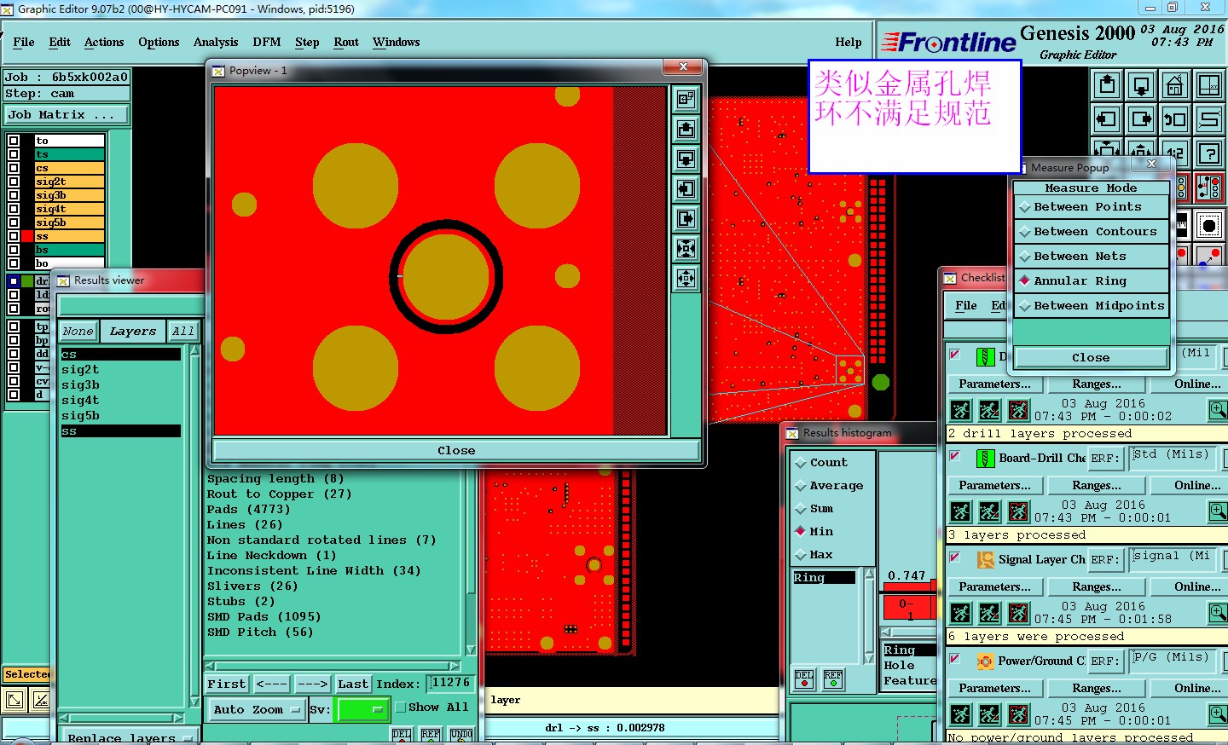The image size is (1228, 745).
Task: Open the Actions menu
Action: (104, 42)
